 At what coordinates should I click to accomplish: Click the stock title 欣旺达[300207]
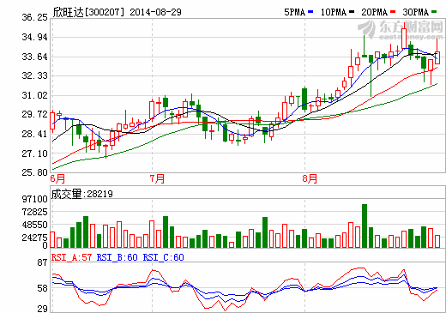pos(88,12)
